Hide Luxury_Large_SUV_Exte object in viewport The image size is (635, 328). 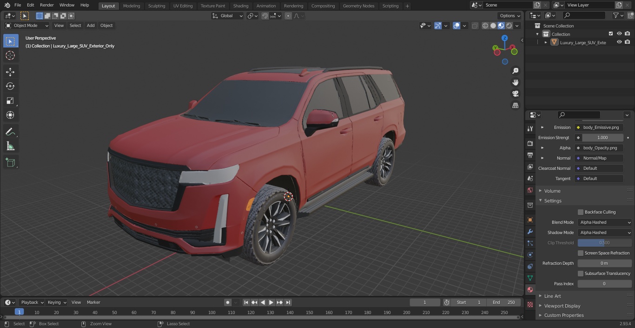click(619, 42)
